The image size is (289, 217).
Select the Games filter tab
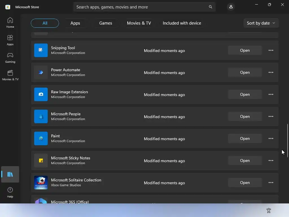106,23
